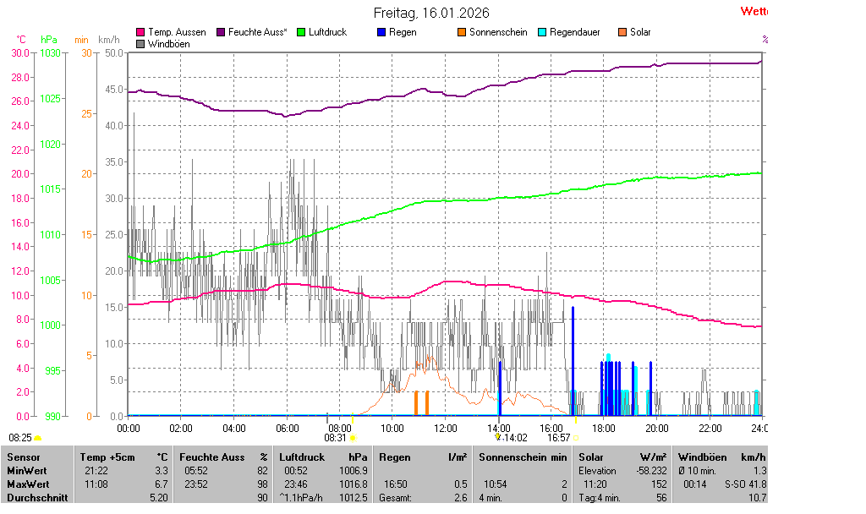
Task: Select the Sensor column header in table
Action: [23, 457]
